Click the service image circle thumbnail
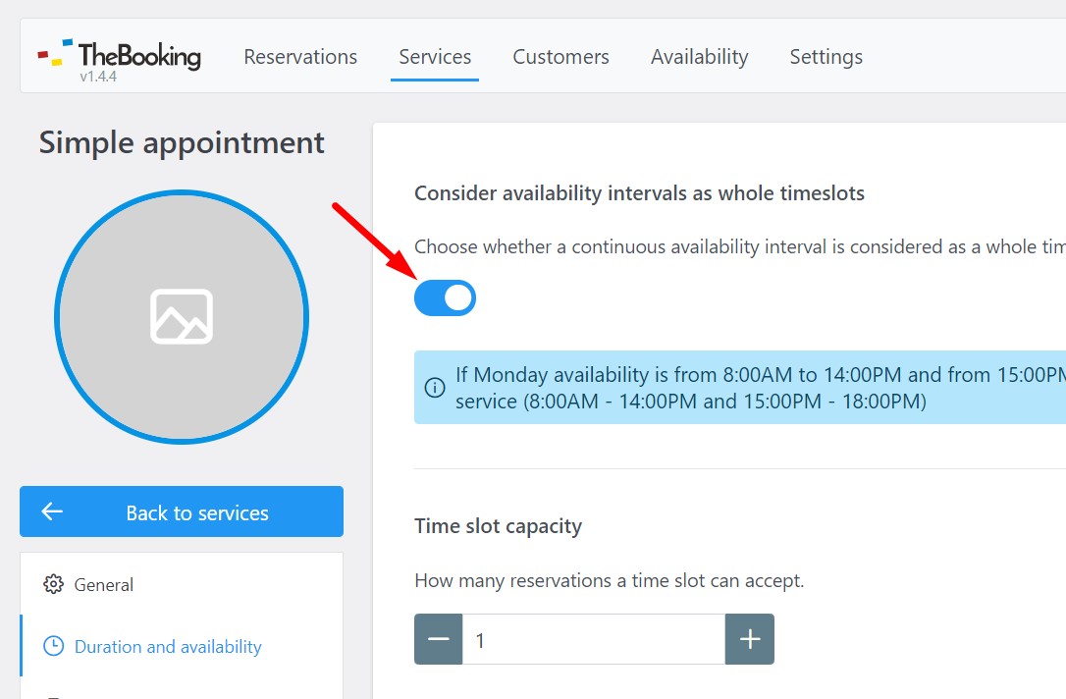The height and width of the screenshot is (699, 1066). click(x=182, y=317)
